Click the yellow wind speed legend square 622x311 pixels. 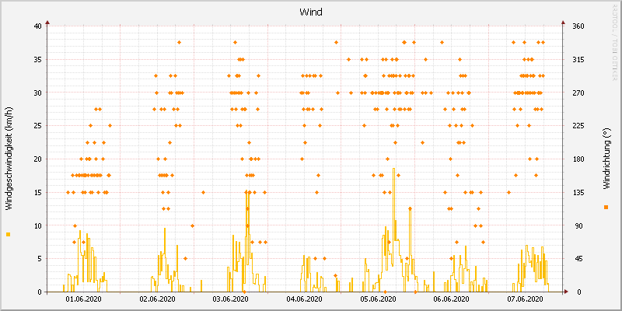[x=9, y=235]
